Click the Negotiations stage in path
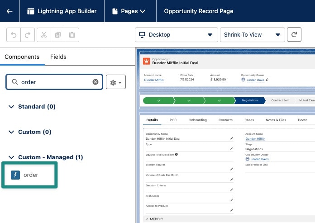 pos(250,100)
